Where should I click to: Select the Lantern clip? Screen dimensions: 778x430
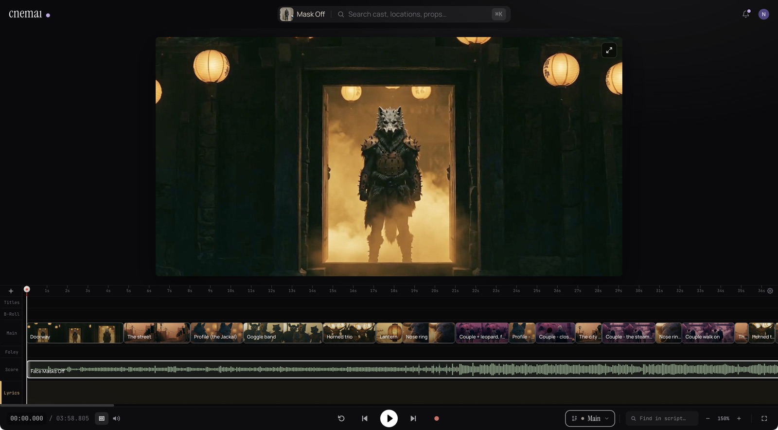click(x=389, y=333)
